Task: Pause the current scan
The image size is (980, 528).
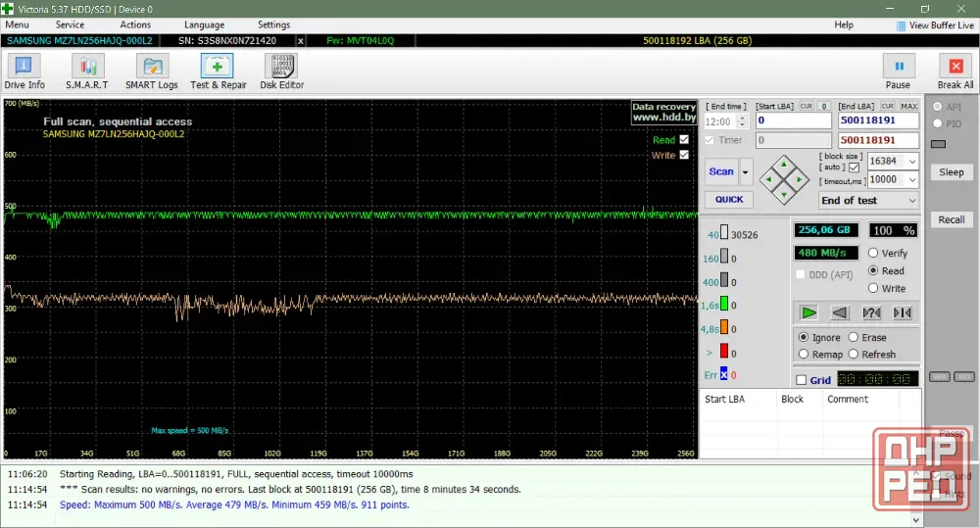Action: pyautogui.click(x=898, y=72)
